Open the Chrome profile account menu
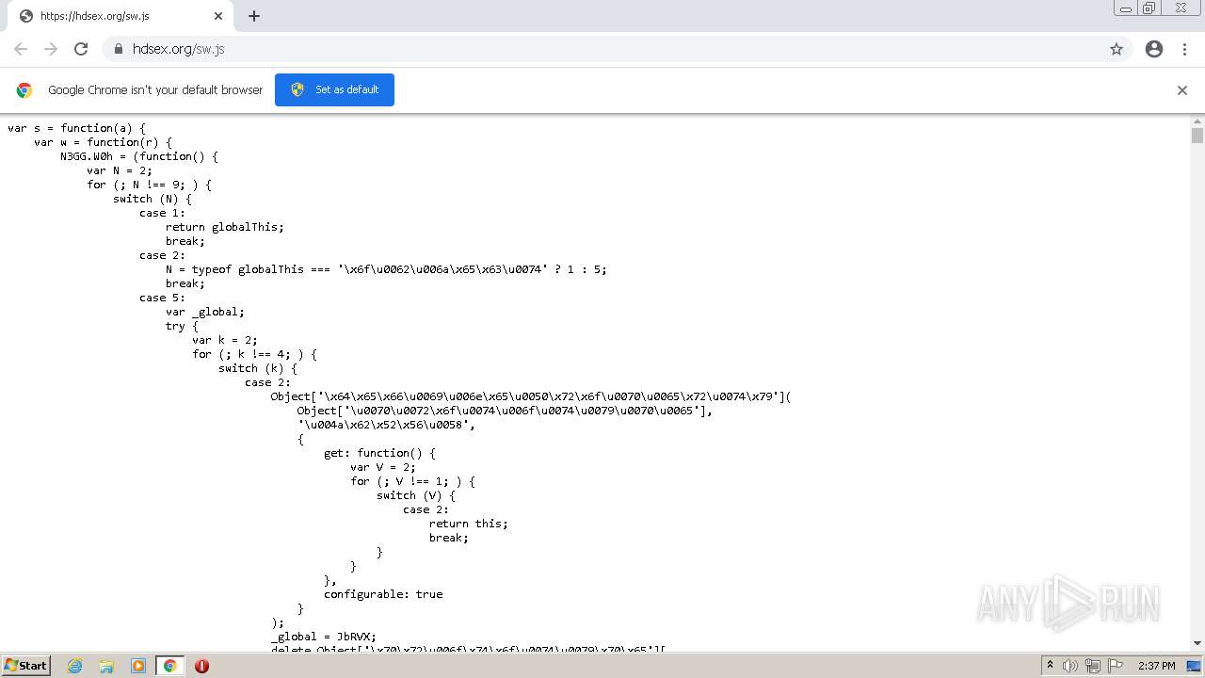This screenshot has width=1205, height=678. [x=1154, y=49]
